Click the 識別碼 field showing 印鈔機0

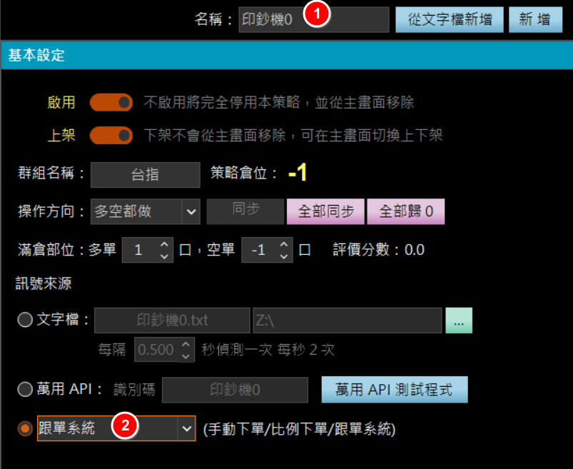[235, 390]
